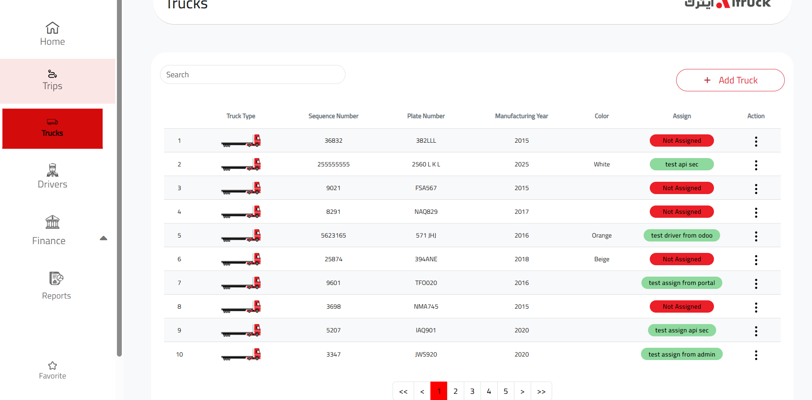Click sequence number 255555555
The width and height of the screenshot is (812, 400).
[x=333, y=164]
